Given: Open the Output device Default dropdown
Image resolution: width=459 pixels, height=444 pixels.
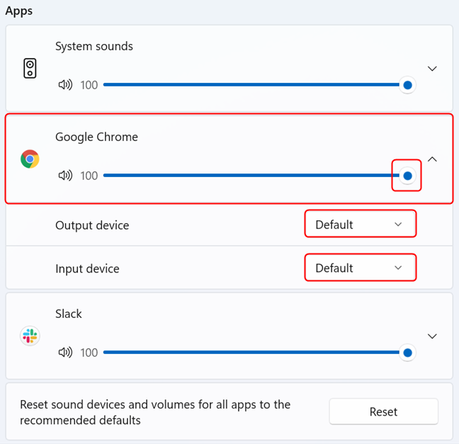Looking at the screenshot, I should coord(361,224).
